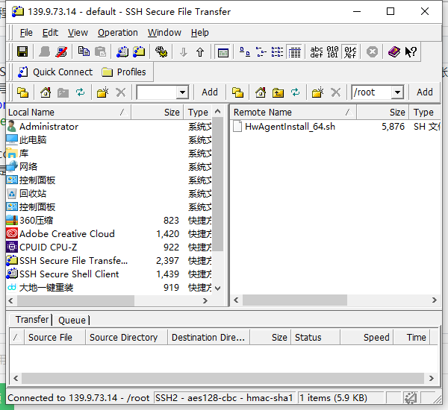Click the Quick Connect button
The height and width of the screenshot is (410, 448).
click(x=55, y=72)
